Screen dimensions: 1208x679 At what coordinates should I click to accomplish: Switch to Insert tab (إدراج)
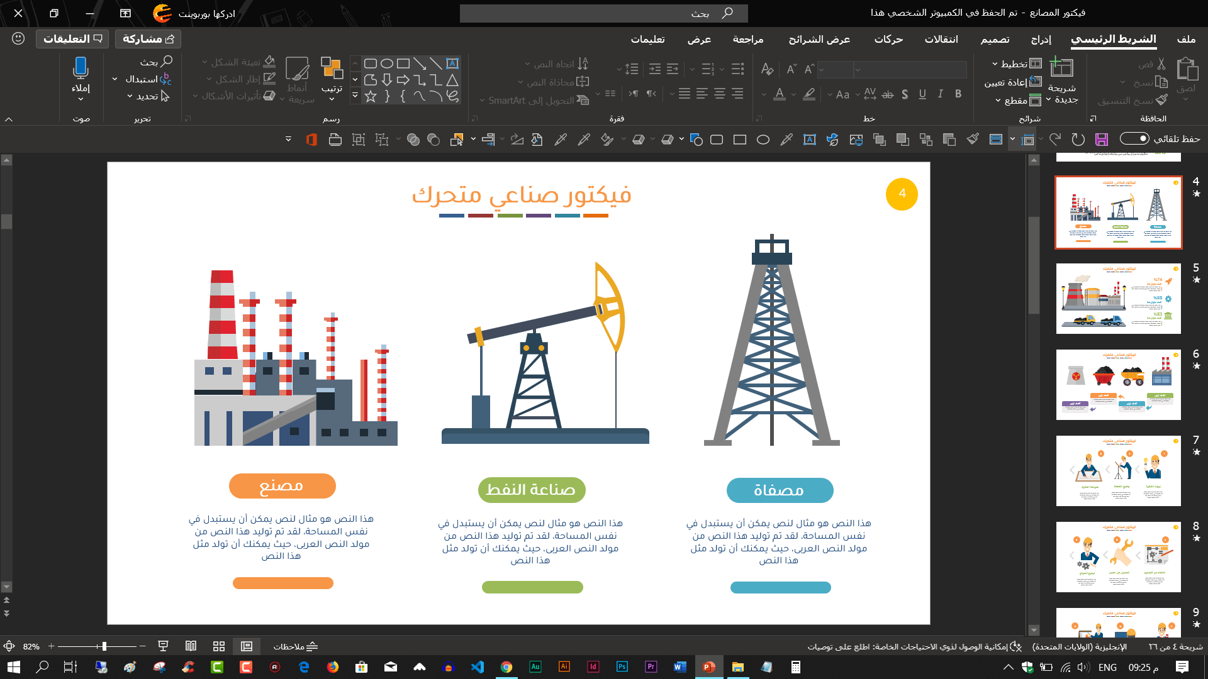tap(1041, 39)
